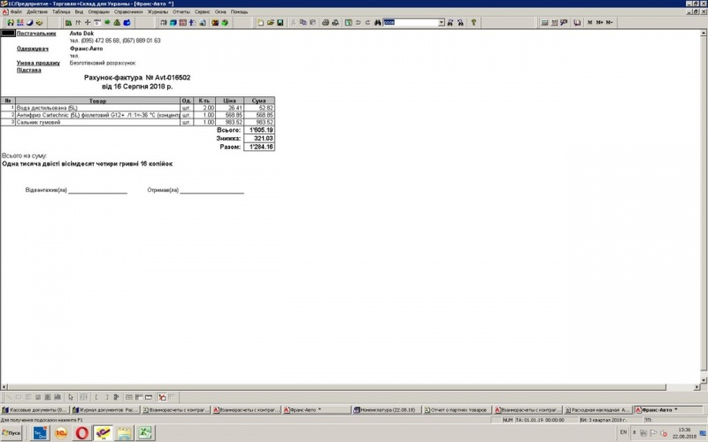Click the 1C application icon in taskbar
The height and width of the screenshot is (442, 708).
(60, 432)
